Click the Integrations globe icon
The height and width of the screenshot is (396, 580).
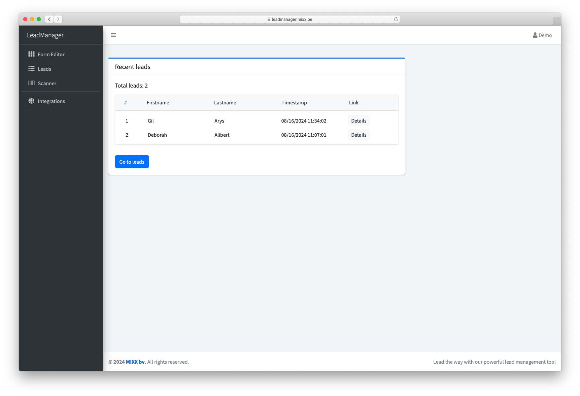tap(31, 101)
